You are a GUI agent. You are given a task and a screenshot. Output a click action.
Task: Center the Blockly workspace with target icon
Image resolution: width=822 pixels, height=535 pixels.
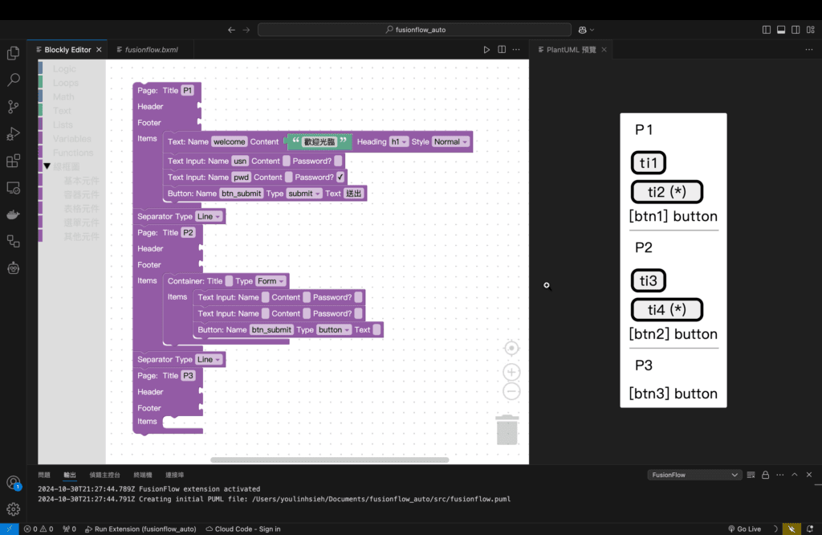click(x=511, y=348)
